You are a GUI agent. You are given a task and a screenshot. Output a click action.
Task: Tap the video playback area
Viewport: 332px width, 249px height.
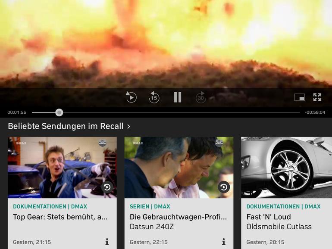[166, 44]
